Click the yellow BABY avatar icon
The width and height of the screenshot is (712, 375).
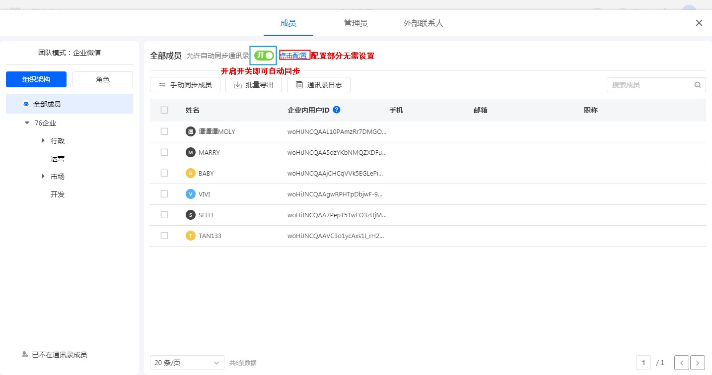[x=190, y=174]
